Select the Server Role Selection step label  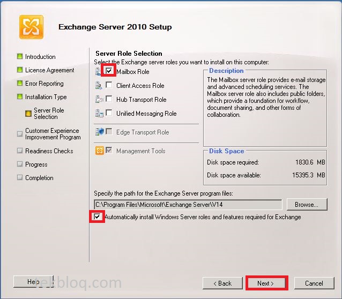pos(49,114)
